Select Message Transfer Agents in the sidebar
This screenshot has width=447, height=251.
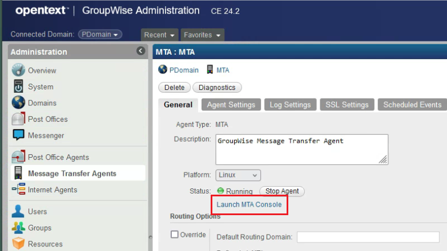coord(72,174)
